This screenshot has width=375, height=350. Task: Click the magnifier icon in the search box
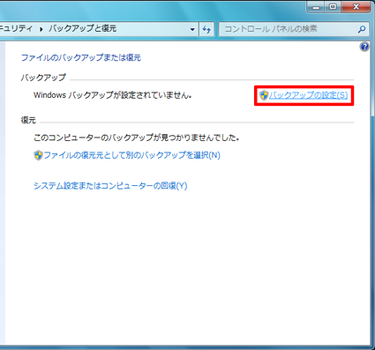pyautogui.click(x=362, y=29)
